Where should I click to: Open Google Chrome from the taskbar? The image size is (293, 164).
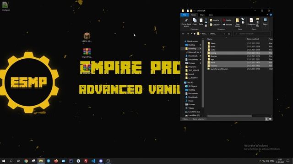[x=26, y=161]
